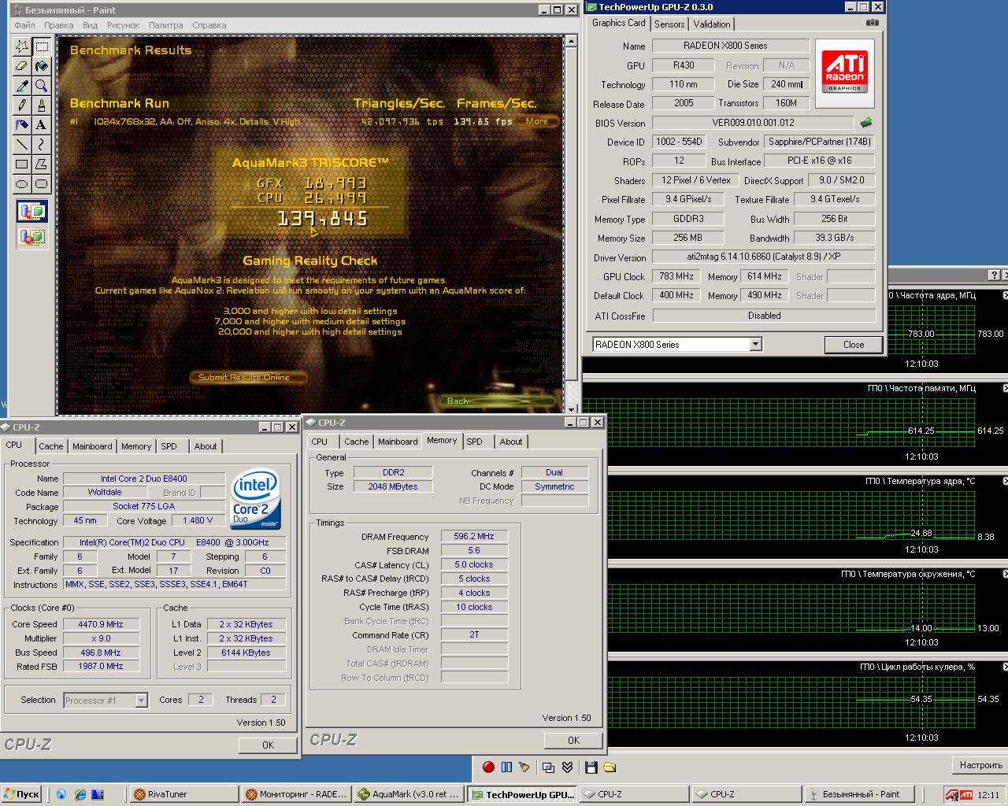Screen dimensions: 1008x806
Task: Open the Справка menu in Paint
Action: [209, 25]
